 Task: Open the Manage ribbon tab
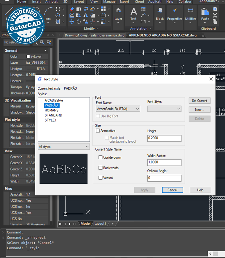[109, 2]
